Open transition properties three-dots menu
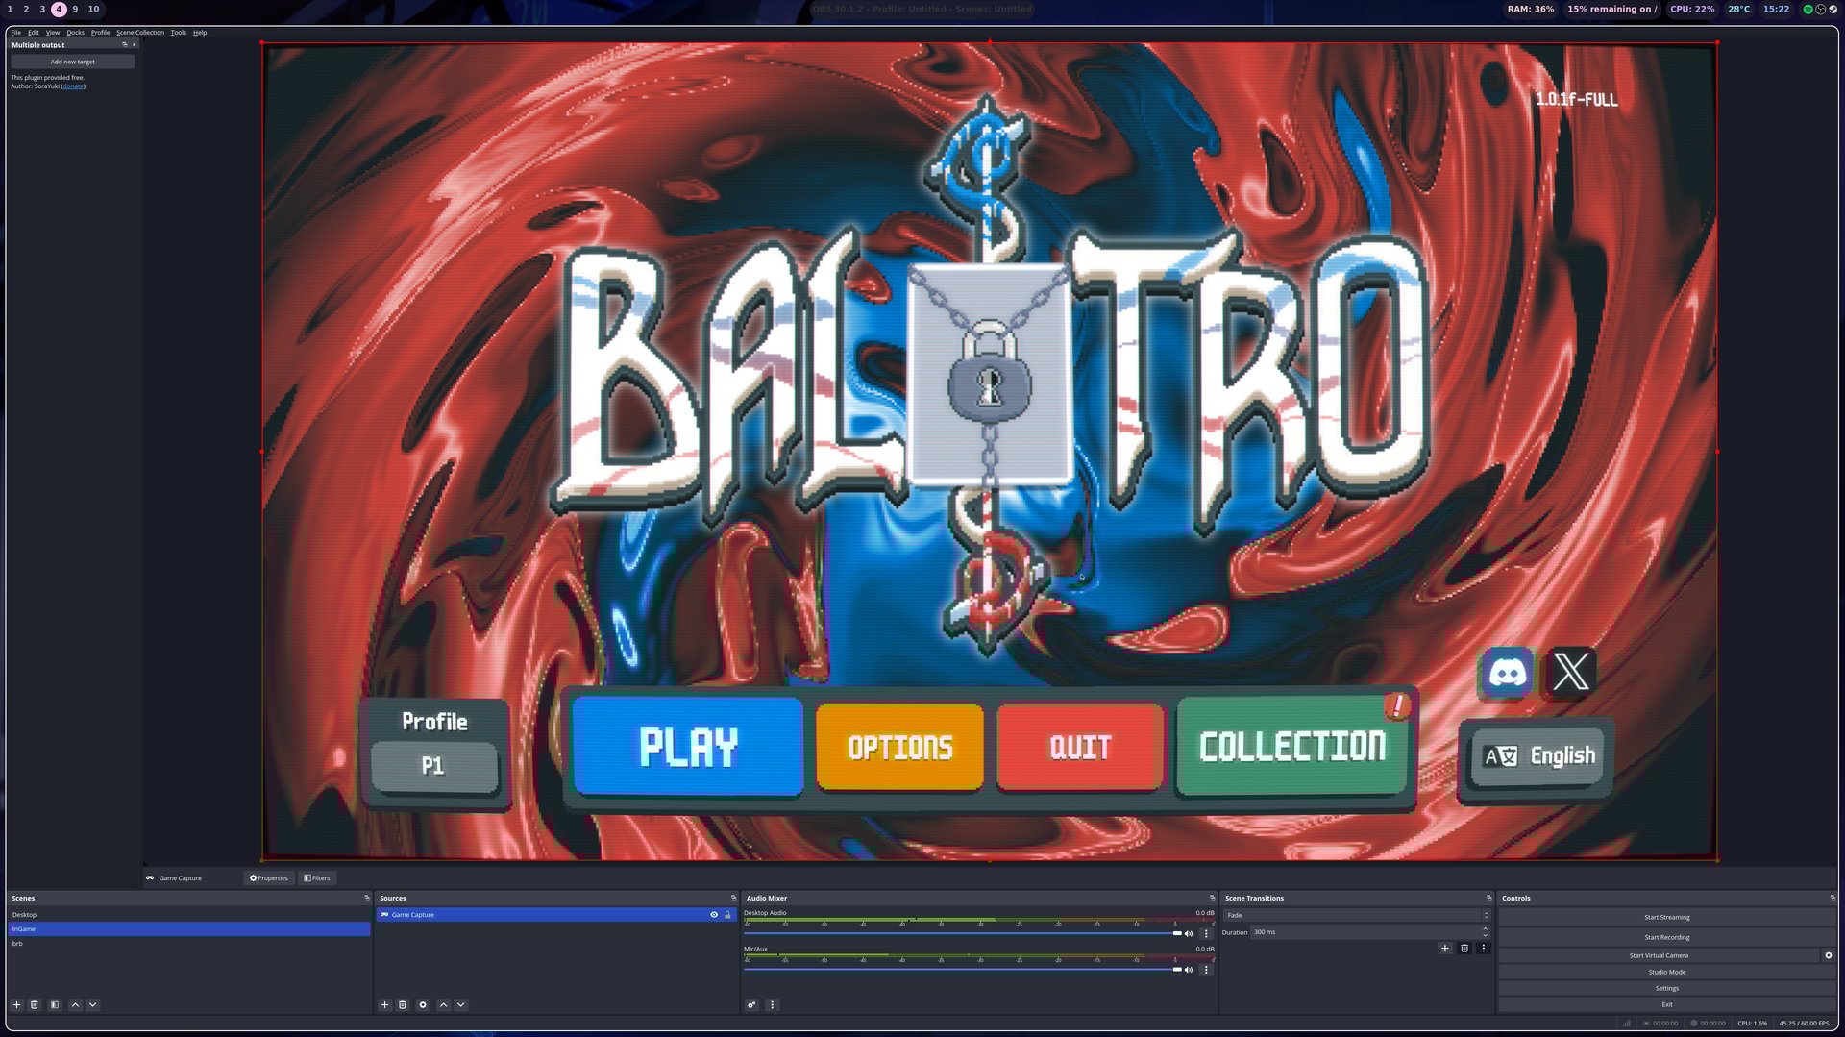This screenshot has height=1037, width=1845. pos(1484,948)
